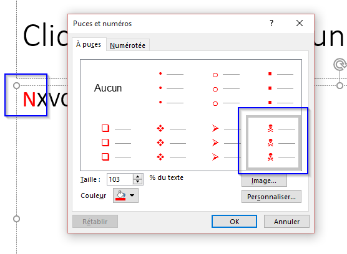Choose the filled square bullet style
Image resolution: width=347 pixels, height=254 pixels.
click(281, 88)
